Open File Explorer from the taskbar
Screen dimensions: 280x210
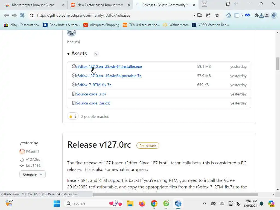130,203
